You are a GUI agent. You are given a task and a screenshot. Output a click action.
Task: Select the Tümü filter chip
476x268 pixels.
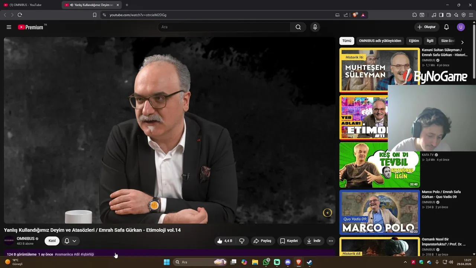point(347,41)
